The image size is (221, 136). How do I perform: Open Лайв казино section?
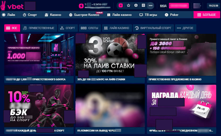click(119, 15)
